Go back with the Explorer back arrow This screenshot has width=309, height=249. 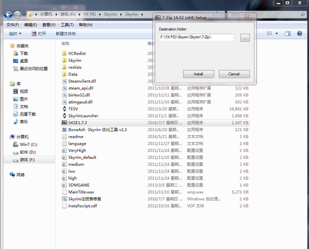click(x=8, y=15)
